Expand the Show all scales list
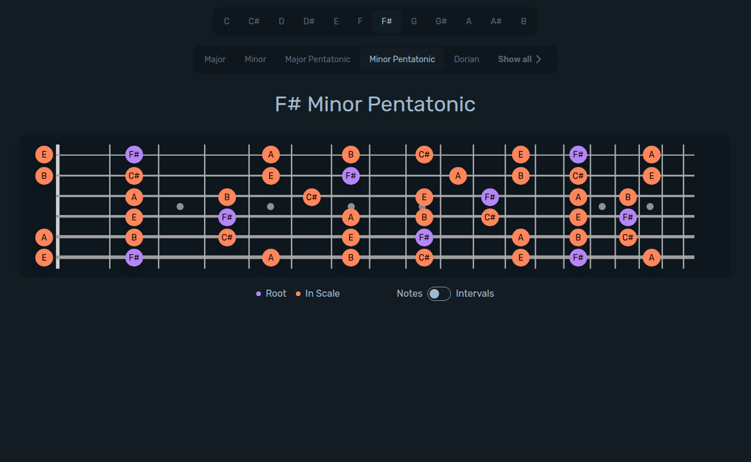This screenshot has width=751, height=462. tap(519, 59)
